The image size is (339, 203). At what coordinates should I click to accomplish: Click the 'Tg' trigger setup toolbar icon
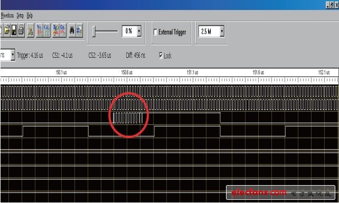(55, 31)
